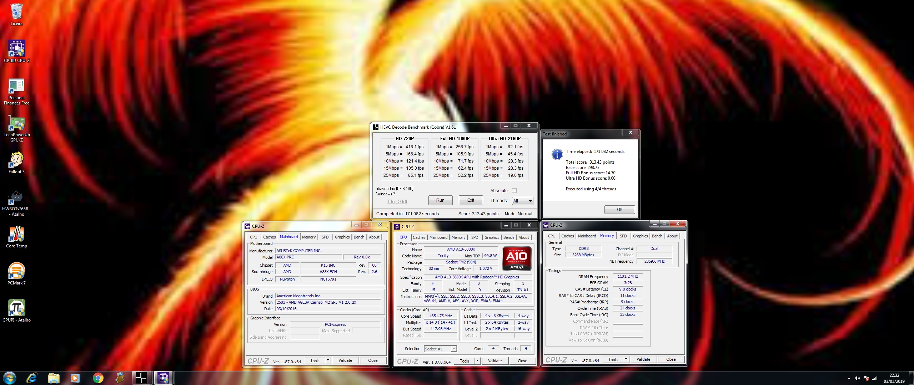Switch to SPD tab in middle CPU-Z window
Image resolution: width=914 pixels, height=385 pixels.
coord(474,237)
